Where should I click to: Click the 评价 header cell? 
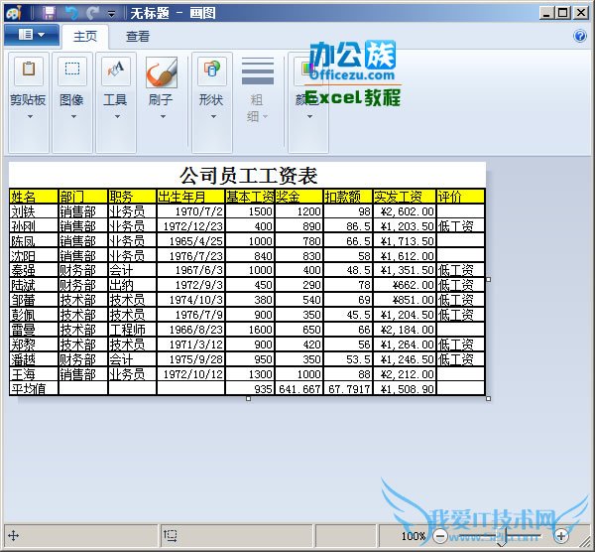pos(461,197)
